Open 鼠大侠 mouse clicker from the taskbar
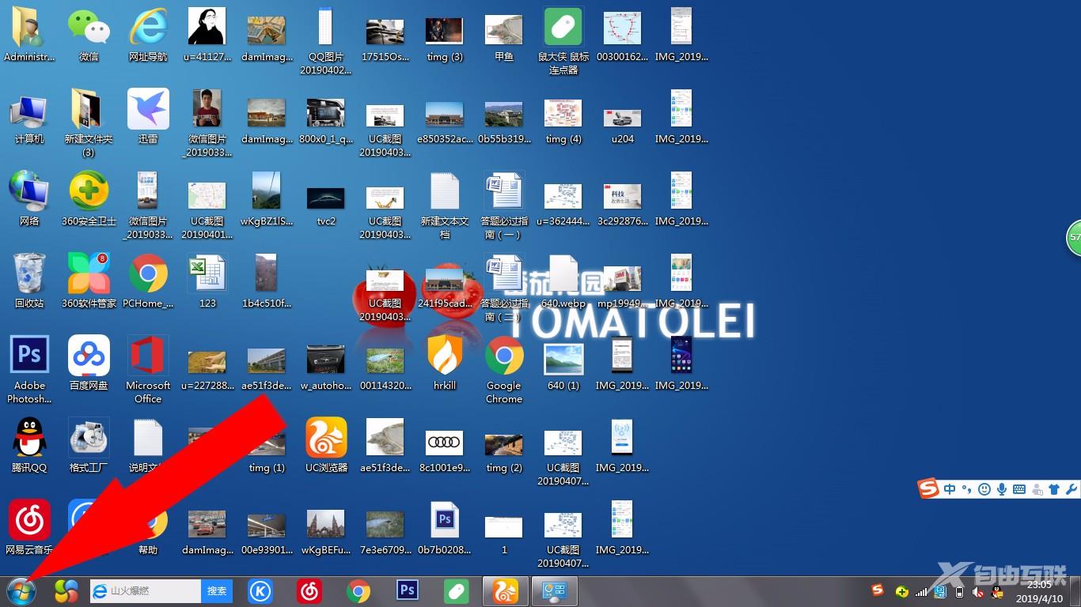Image resolution: width=1081 pixels, height=607 pixels. pos(457,591)
